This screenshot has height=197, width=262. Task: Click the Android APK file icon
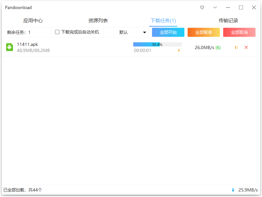[x=9, y=47]
